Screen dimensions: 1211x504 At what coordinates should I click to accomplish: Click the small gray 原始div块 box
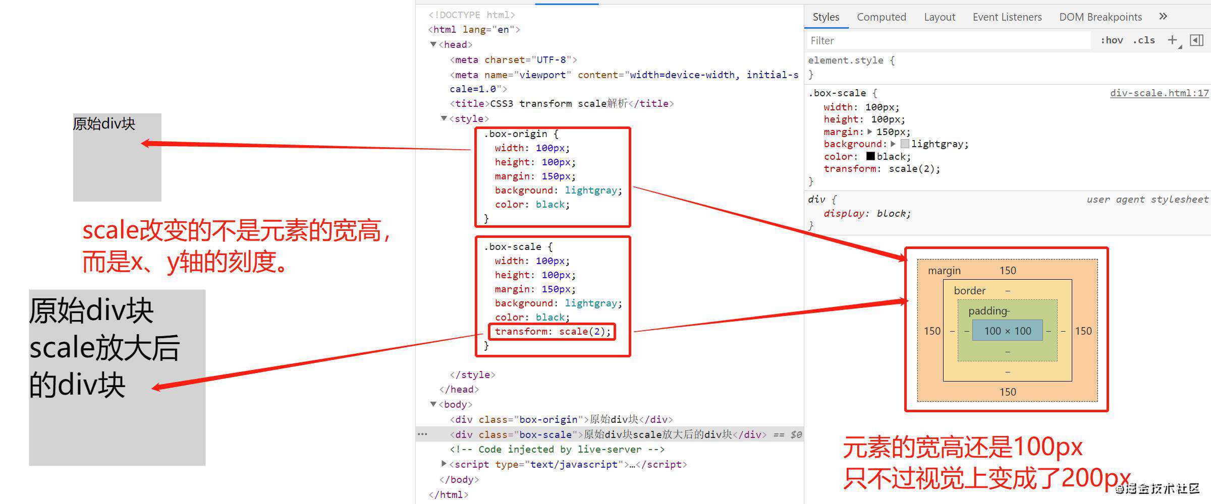[x=117, y=157]
